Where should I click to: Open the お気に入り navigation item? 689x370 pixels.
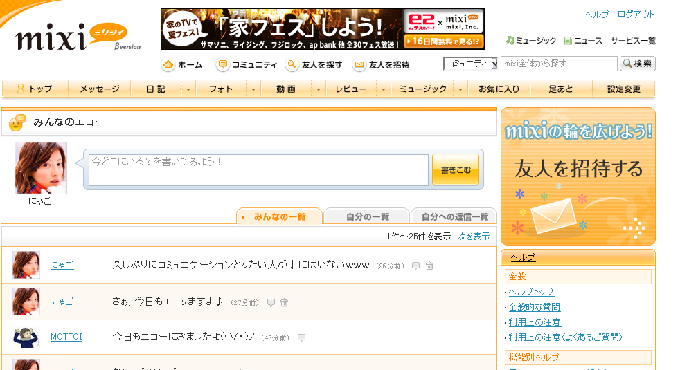coord(499,89)
